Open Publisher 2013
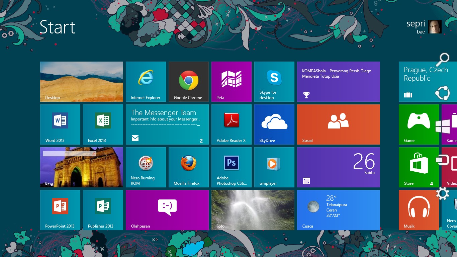 103,210
